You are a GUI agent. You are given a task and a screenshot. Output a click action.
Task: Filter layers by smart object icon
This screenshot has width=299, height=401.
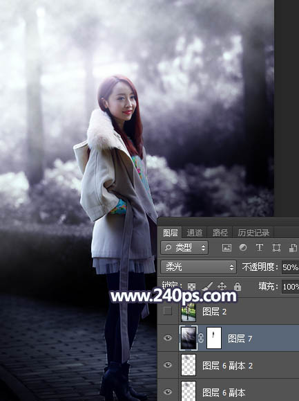(293, 247)
